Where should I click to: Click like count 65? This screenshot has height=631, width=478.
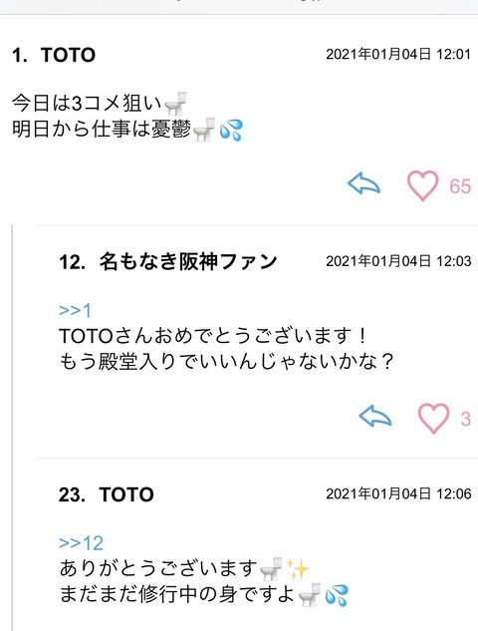(460, 186)
